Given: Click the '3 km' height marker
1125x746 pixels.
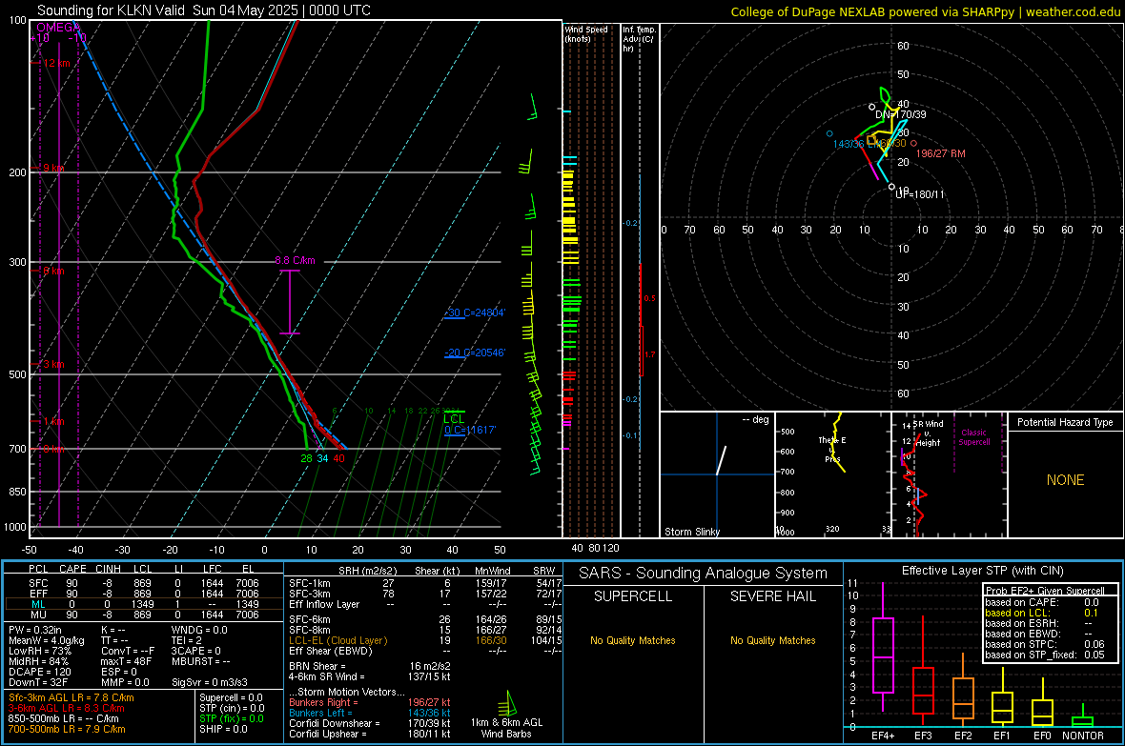Looking at the screenshot, I should tap(53, 364).
